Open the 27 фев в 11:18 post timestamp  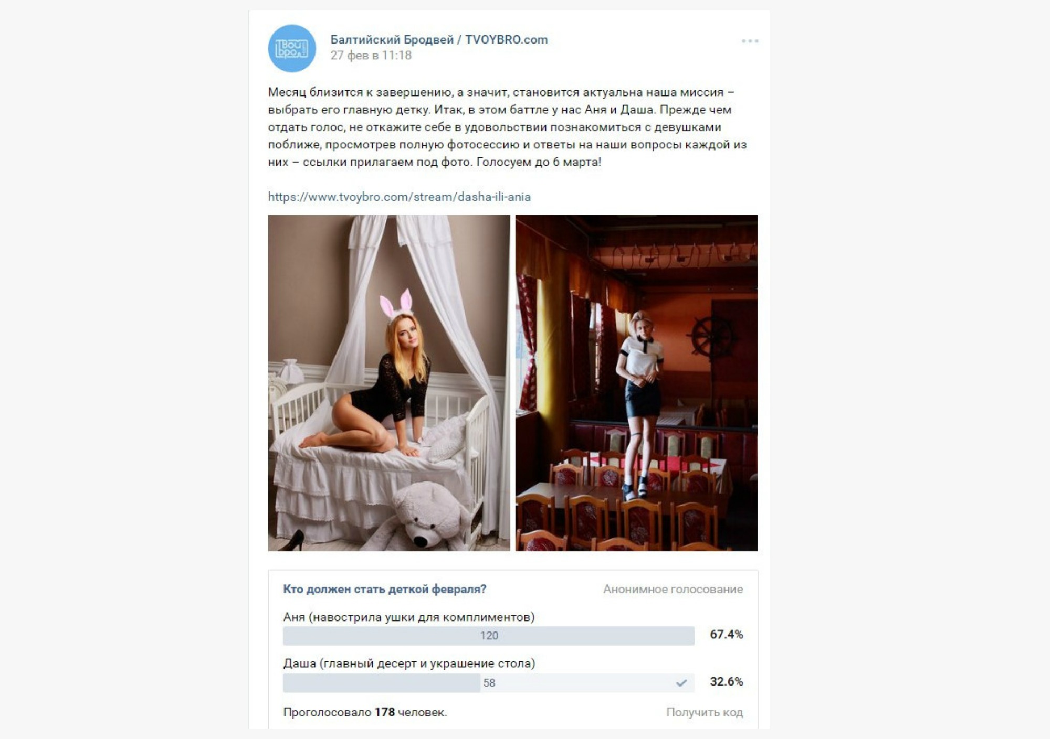[371, 55]
